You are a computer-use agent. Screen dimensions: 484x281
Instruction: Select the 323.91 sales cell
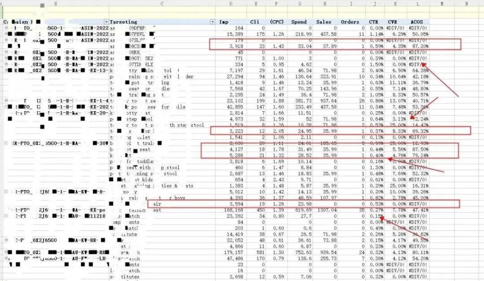328,77
